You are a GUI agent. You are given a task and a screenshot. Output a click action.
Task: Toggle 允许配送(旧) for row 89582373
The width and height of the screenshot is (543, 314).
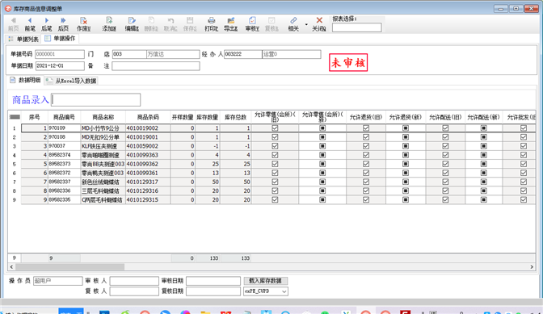tap(446, 164)
